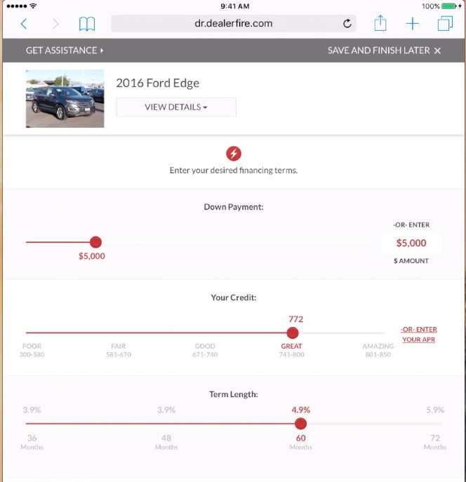Expand the View Details dropdown
Viewport: 466px width, 482px height.
pos(176,107)
